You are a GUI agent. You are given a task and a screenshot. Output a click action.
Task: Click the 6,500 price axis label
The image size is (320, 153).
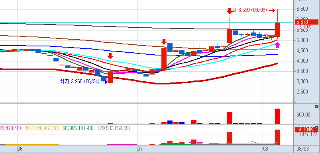[302, 10]
